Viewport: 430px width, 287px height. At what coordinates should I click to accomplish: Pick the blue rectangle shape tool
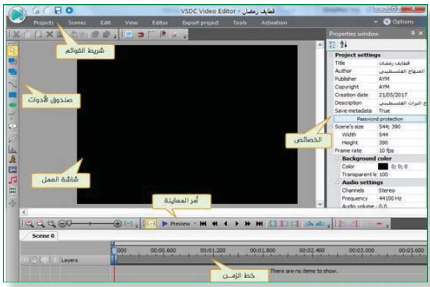pos(12,95)
